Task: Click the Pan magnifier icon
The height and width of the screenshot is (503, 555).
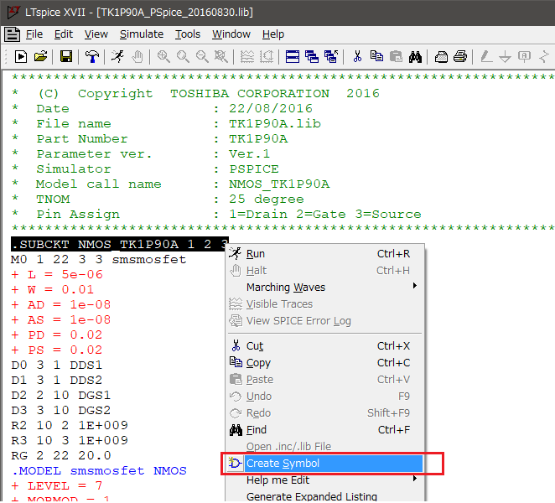Action: (183, 57)
